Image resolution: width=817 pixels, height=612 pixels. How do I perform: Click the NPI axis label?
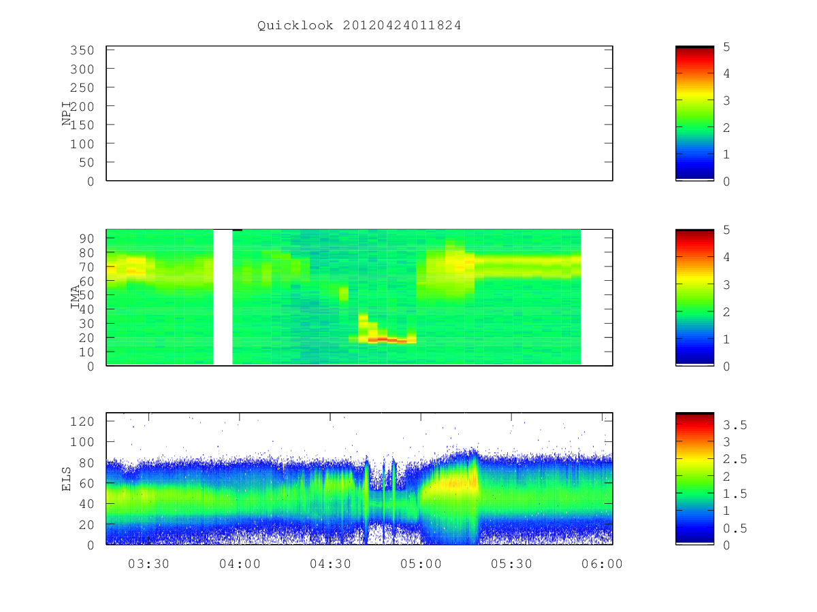[67, 113]
